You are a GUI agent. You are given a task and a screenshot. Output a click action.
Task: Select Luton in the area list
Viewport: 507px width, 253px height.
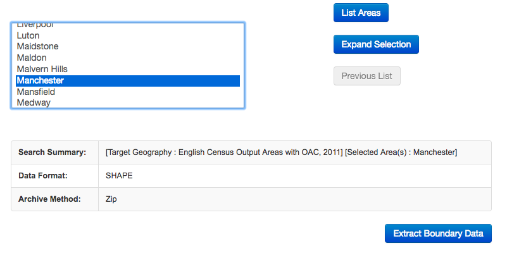pyautogui.click(x=128, y=35)
